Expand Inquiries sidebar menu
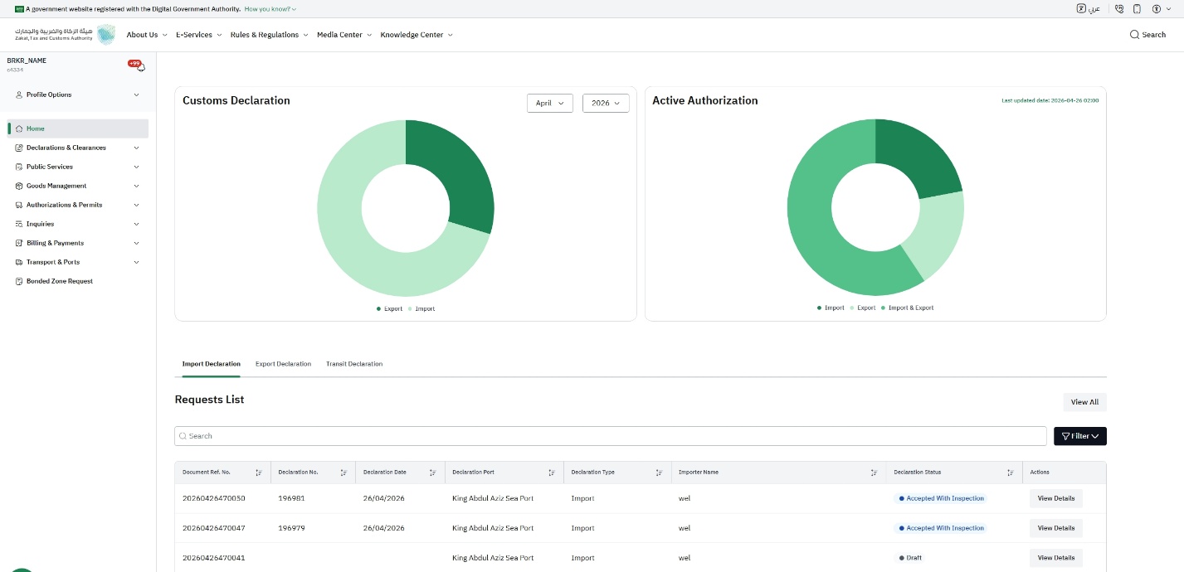The image size is (1184, 572). point(78,224)
